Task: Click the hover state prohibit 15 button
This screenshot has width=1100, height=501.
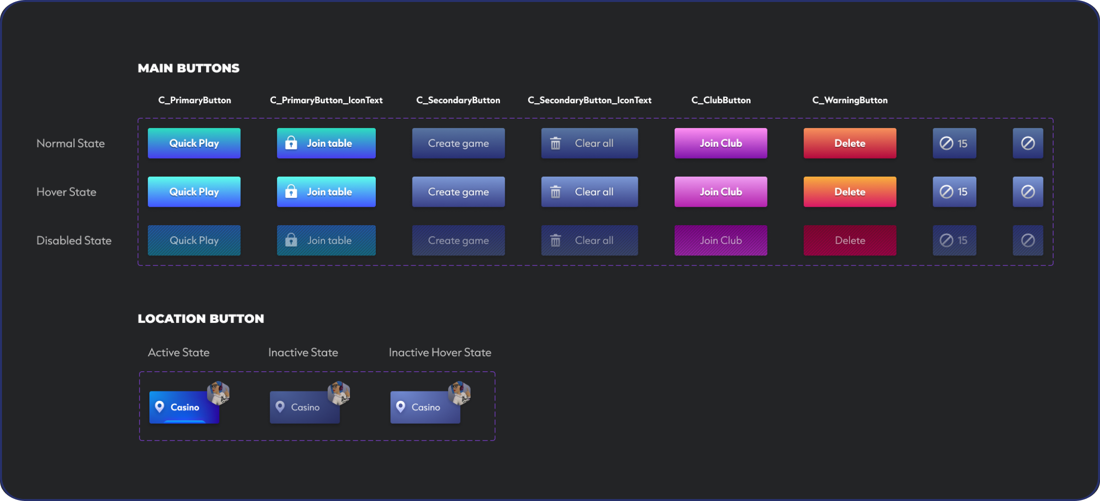Action: click(955, 192)
